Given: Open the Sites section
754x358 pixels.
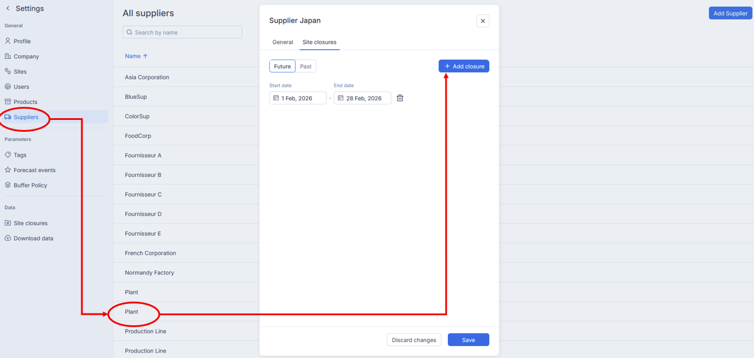Looking at the screenshot, I should 20,72.
